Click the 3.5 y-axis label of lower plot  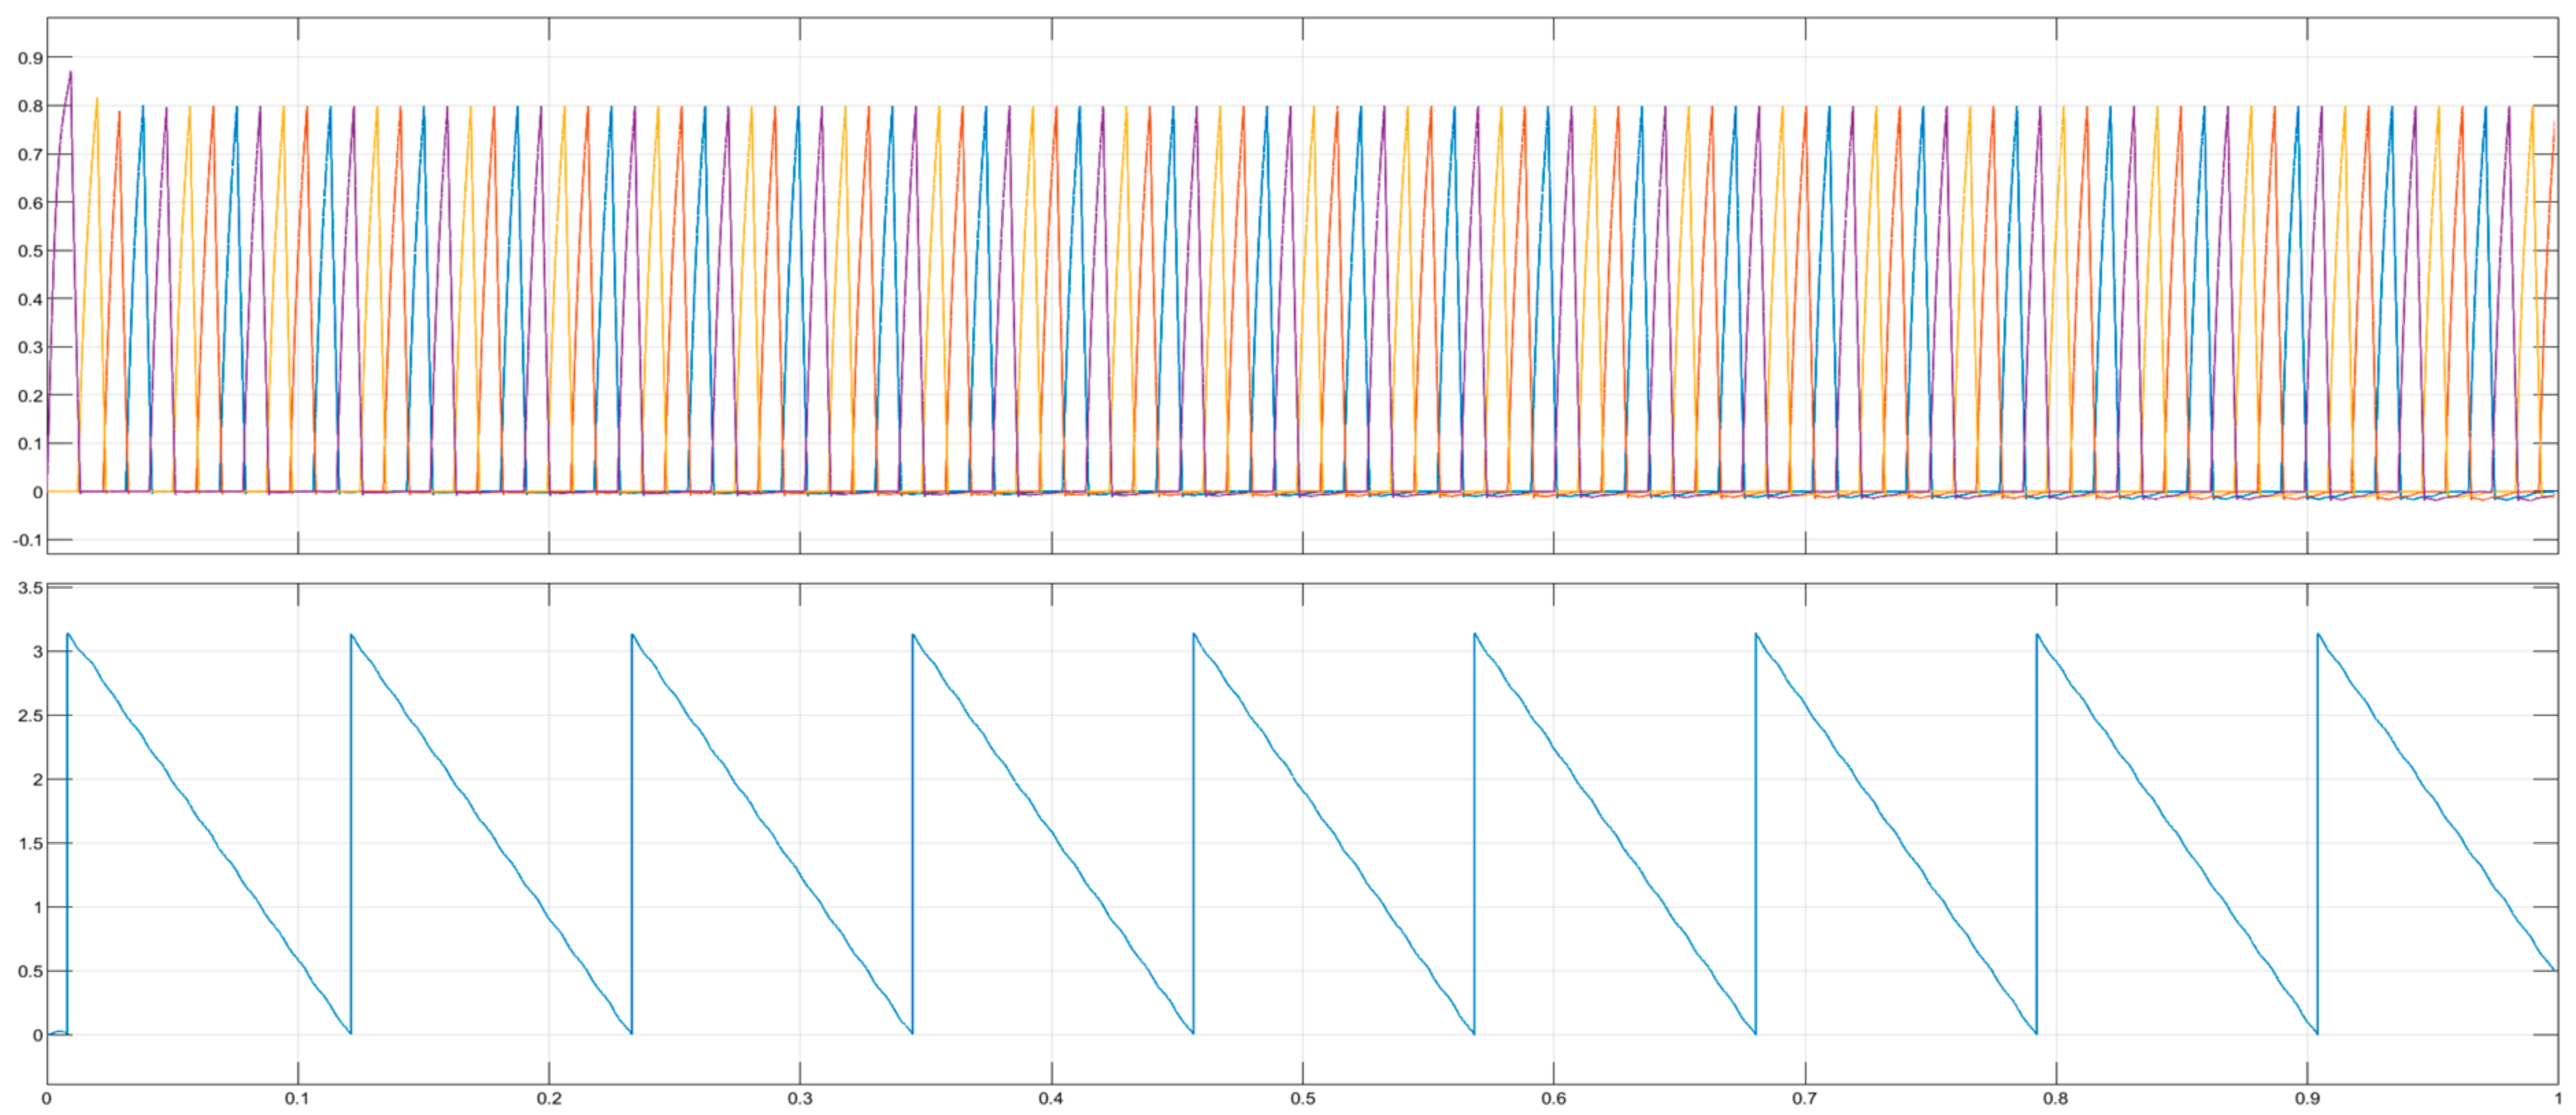31,588
